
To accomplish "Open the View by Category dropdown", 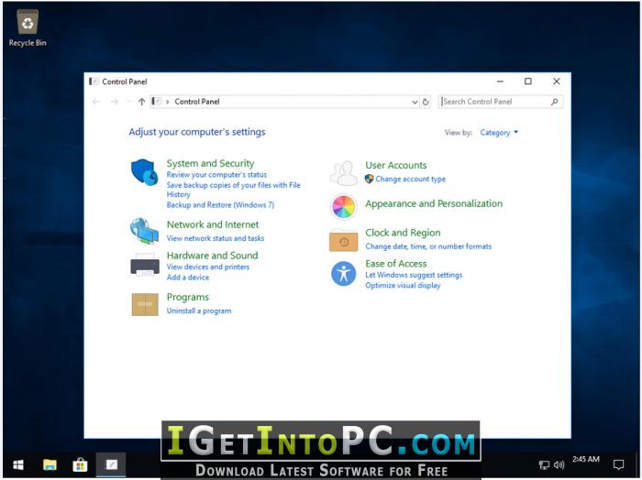I will click(499, 133).
